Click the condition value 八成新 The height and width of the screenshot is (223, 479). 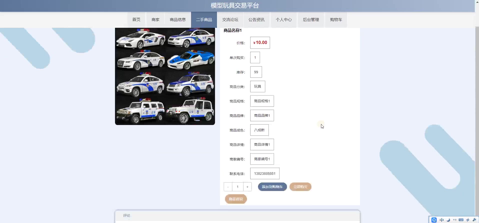pyautogui.click(x=259, y=130)
